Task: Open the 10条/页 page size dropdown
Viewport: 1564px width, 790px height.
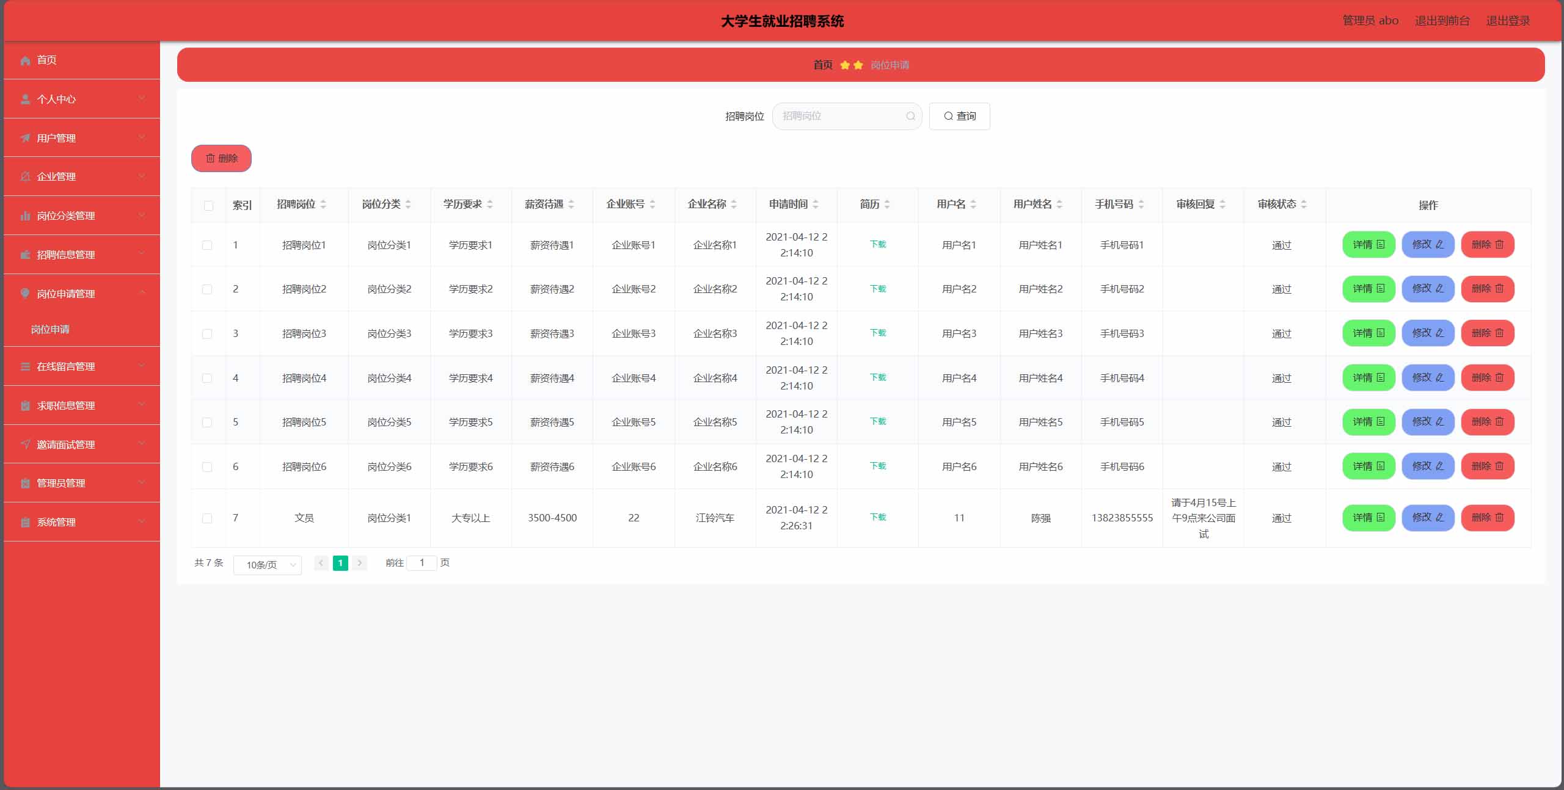Action: coord(268,565)
